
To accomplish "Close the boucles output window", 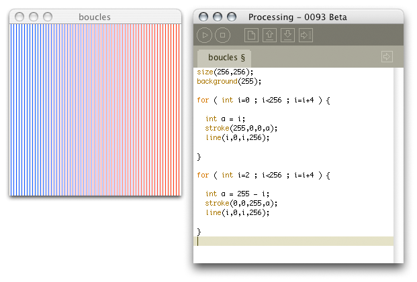I will [x=19, y=16].
